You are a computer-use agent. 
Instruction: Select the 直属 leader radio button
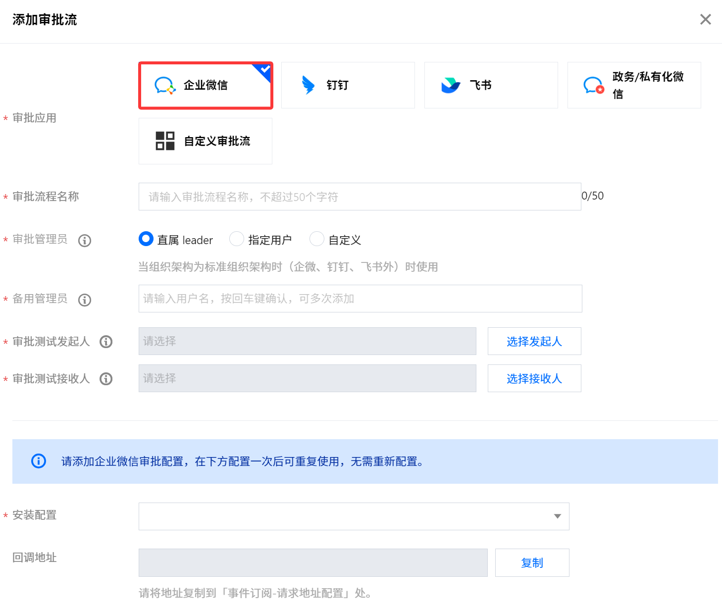[x=146, y=239]
